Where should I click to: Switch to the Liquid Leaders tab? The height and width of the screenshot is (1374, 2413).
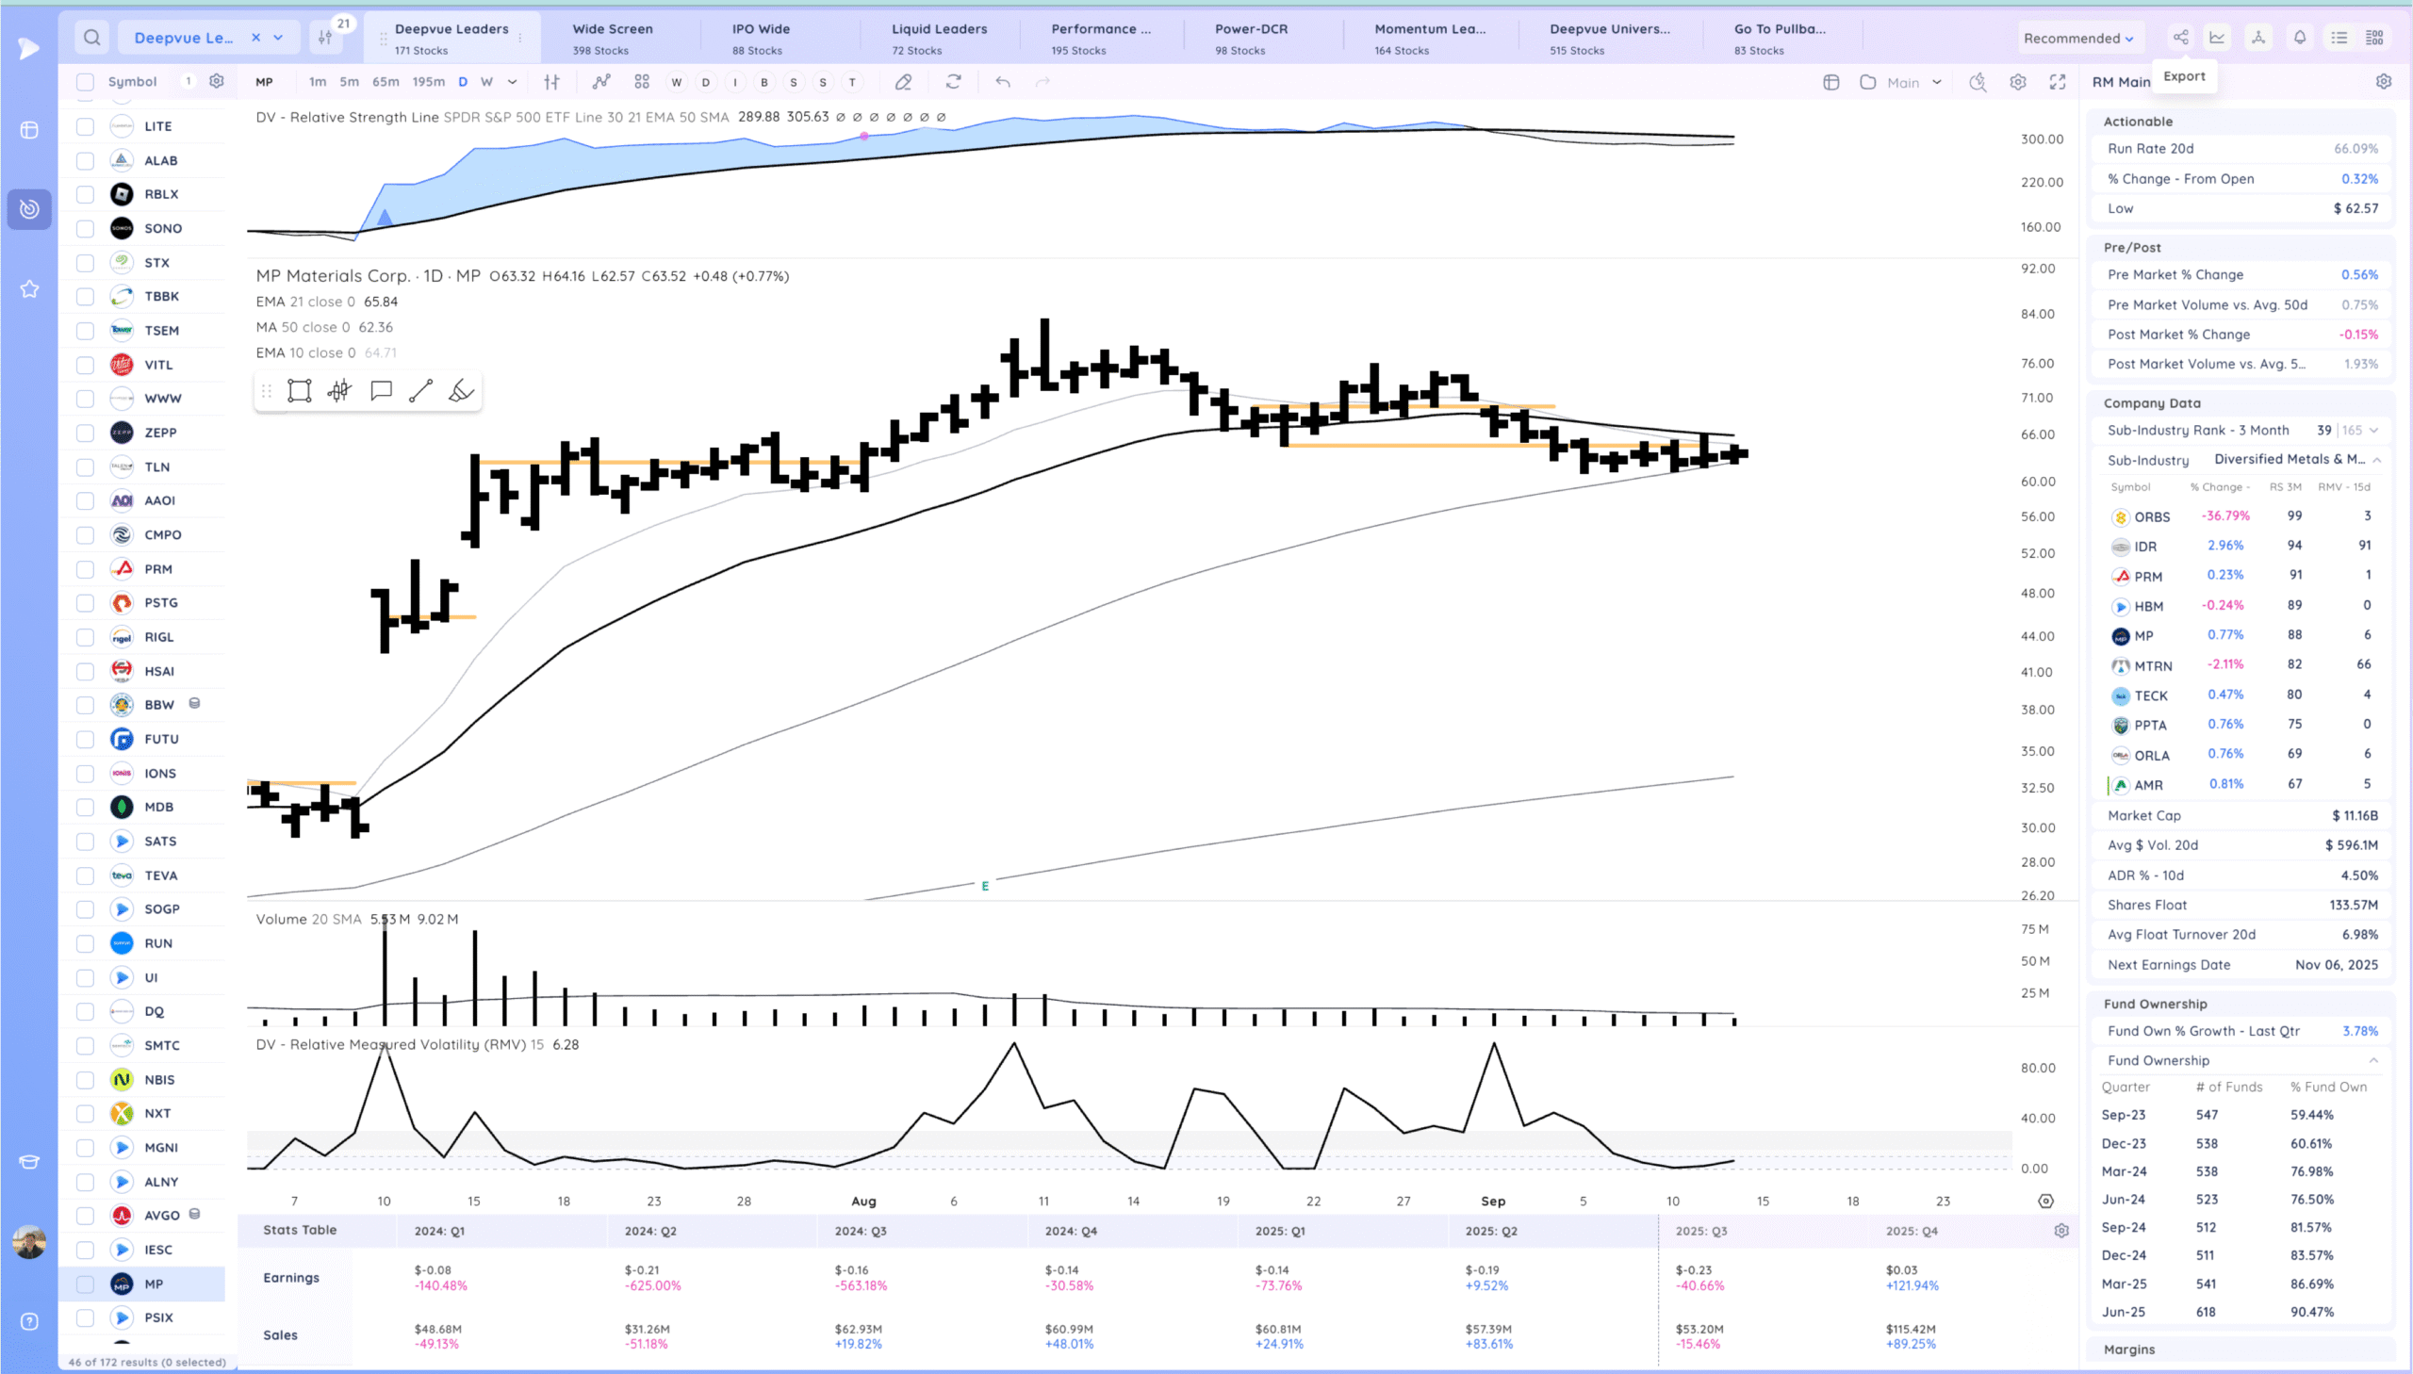(x=940, y=38)
